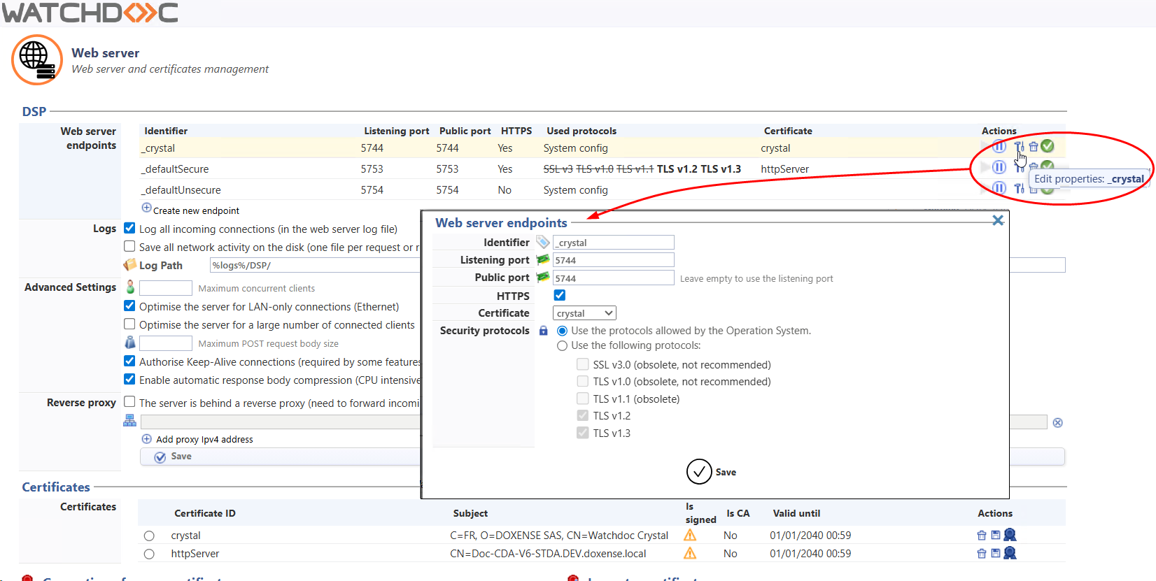Click Maximum concurrent clients field
This screenshot has height=581, width=1156.
click(166, 288)
